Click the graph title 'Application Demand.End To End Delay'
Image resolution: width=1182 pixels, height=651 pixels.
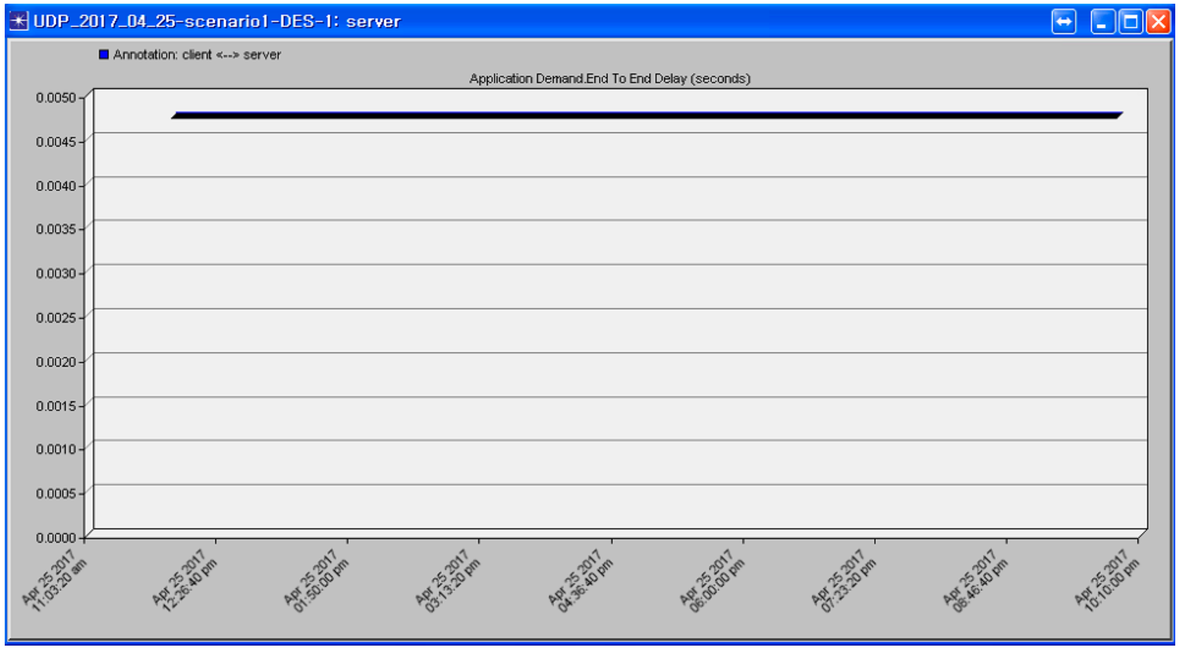tap(609, 79)
